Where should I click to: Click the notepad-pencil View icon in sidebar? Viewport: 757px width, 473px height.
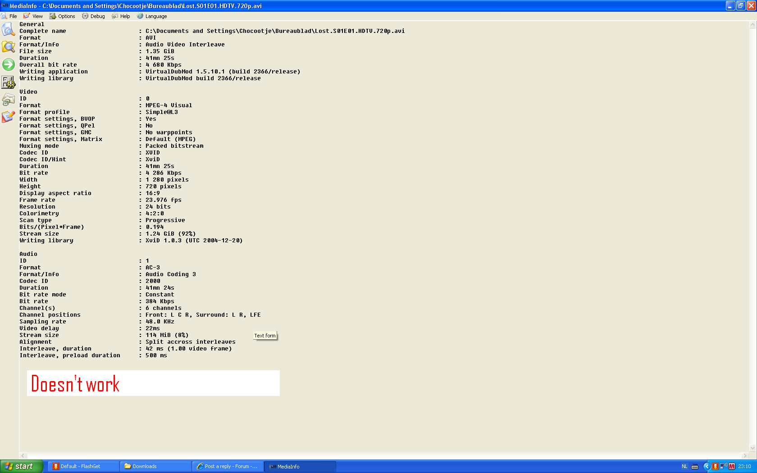[x=8, y=117]
